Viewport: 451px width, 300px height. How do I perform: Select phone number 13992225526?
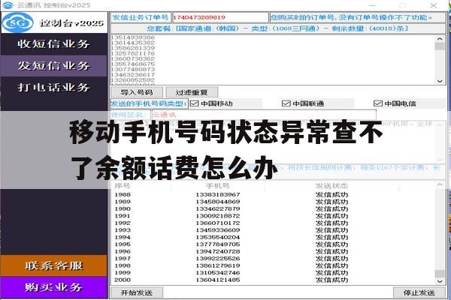[x=218, y=259]
